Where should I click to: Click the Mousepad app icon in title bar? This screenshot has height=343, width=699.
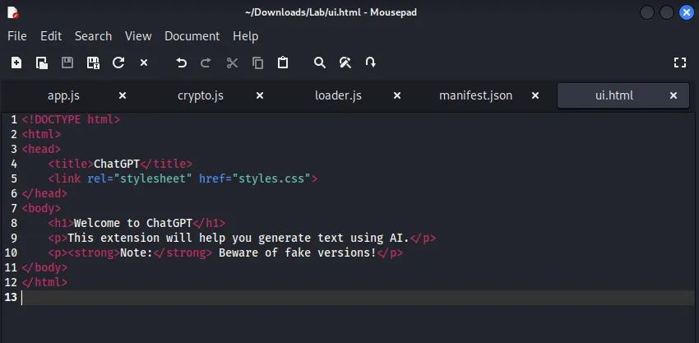13,12
